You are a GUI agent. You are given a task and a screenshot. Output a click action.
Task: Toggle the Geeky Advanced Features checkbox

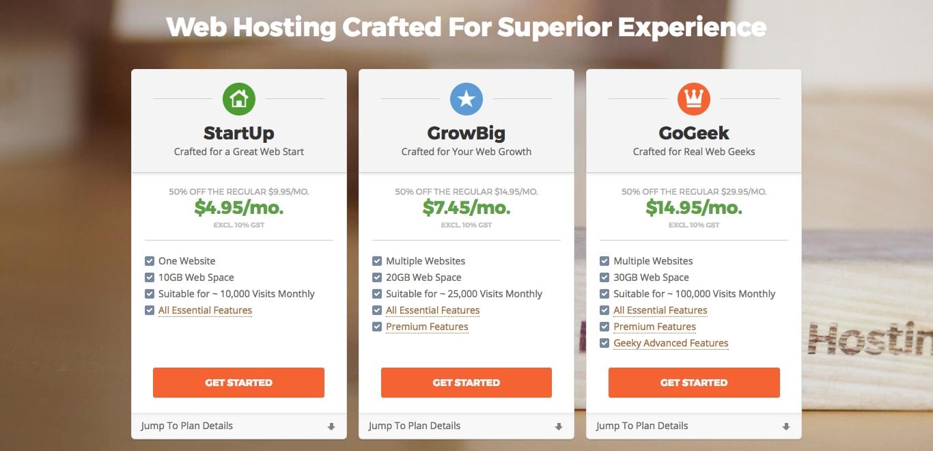pos(604,343)
